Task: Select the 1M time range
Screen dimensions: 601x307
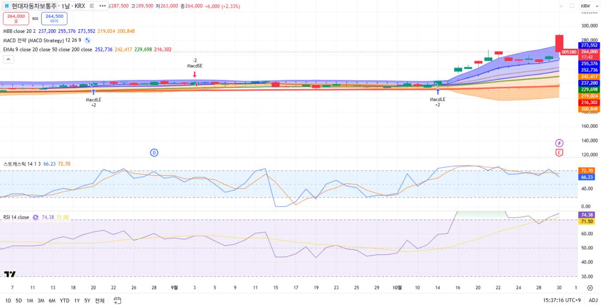Action: pos(30,300)
